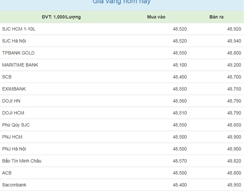Image resolution: width=251 pixels, height=191 pixels.
Task: Select the "Bảo Tín Minh Châu" row label
Action: (x=22, y=161)
